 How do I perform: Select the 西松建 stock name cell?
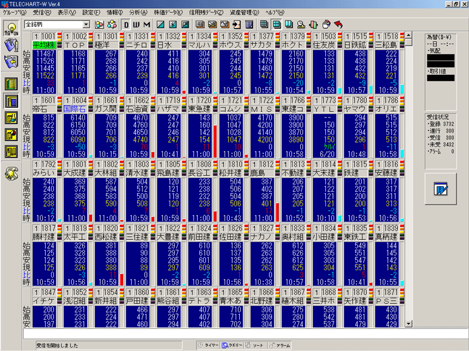pos(107,237)
